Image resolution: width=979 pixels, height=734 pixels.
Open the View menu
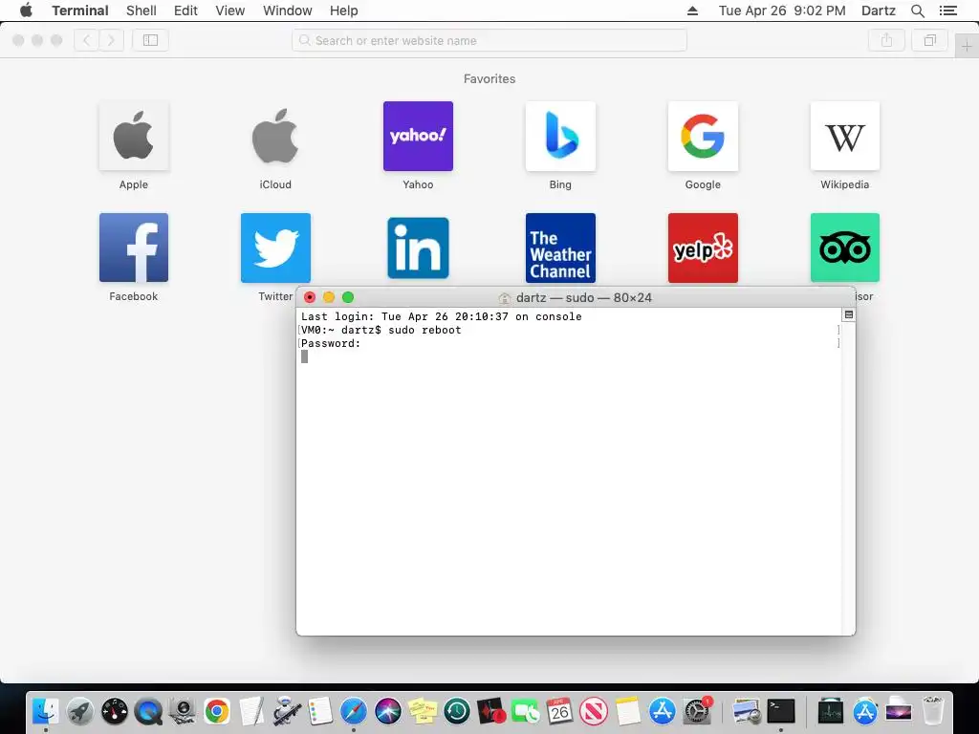tap(229, 11)
